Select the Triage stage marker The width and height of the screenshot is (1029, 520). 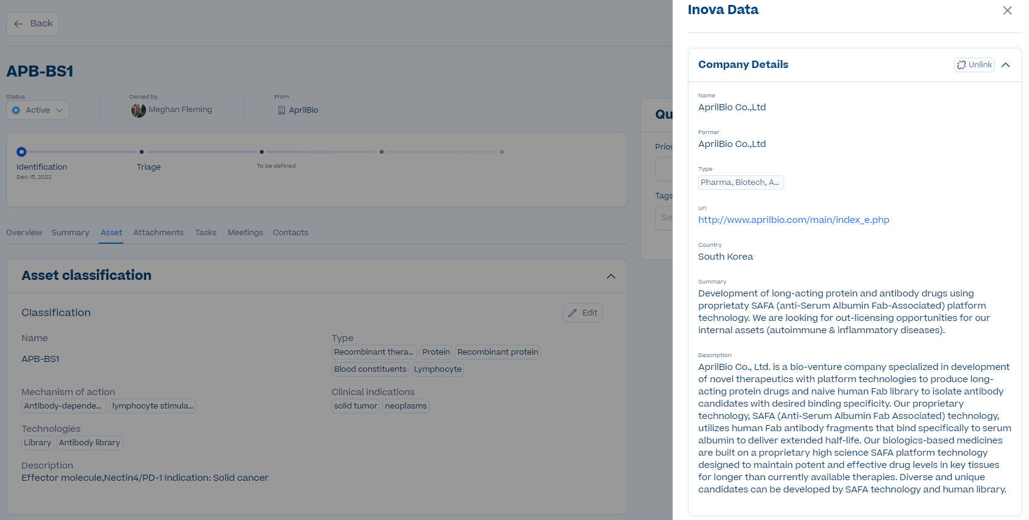click(142, 152)
